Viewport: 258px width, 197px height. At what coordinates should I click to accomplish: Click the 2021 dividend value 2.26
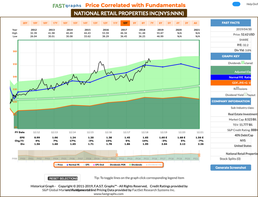point(201,144)
